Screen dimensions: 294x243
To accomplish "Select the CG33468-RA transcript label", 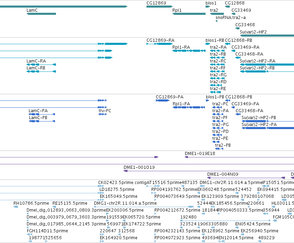I will pyautogui.click(x=249, y=54).
